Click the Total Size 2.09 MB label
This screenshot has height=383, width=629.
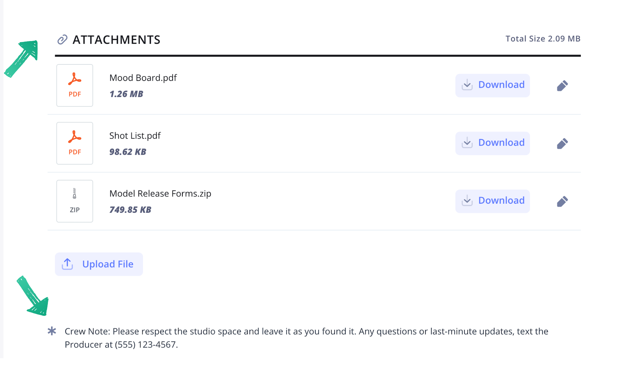(x=543, y=39)
